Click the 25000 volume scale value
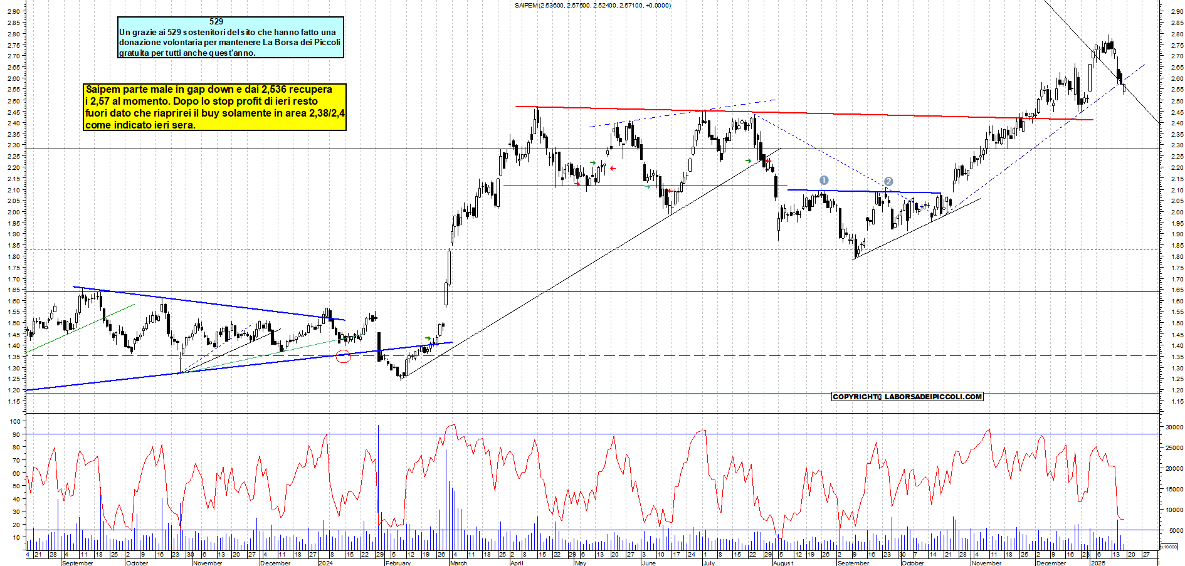The image size is (1185, 566). click(x=1174, y=448)
